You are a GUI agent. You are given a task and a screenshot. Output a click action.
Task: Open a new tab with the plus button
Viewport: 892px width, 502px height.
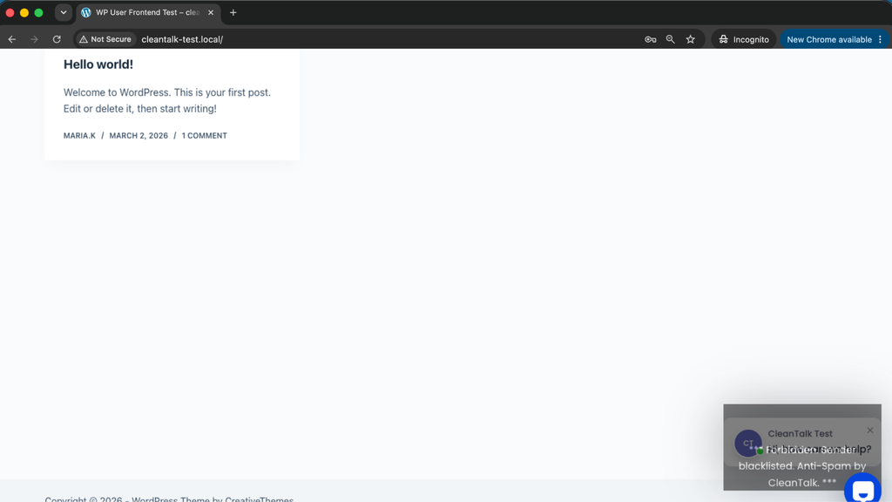(233, 12)
